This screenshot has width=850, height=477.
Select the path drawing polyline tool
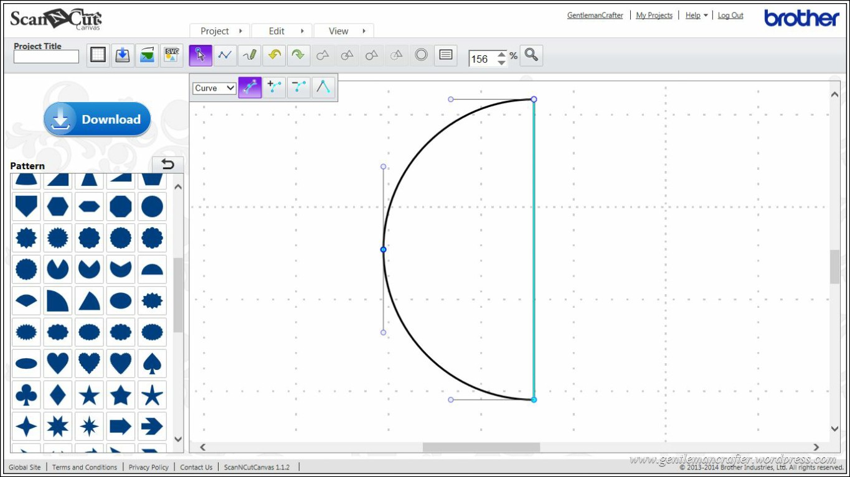pyautogui.click(x=225, y=55)
